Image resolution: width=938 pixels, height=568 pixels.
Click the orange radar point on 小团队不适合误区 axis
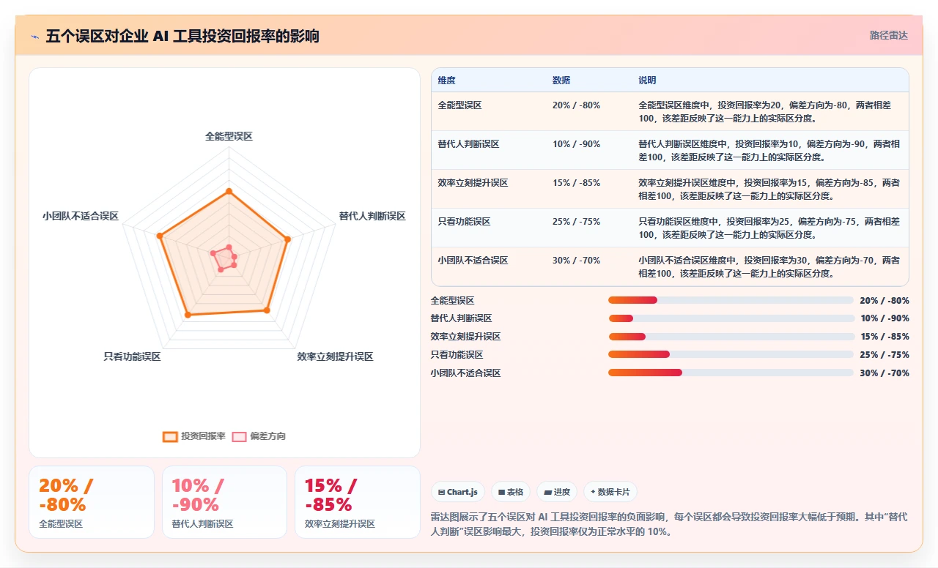point(159,236)
